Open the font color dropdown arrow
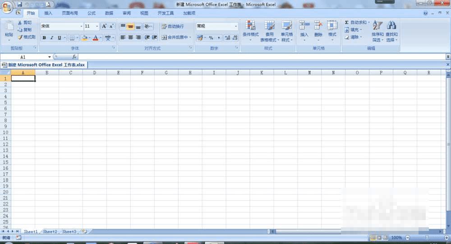 tap(101, 38)
